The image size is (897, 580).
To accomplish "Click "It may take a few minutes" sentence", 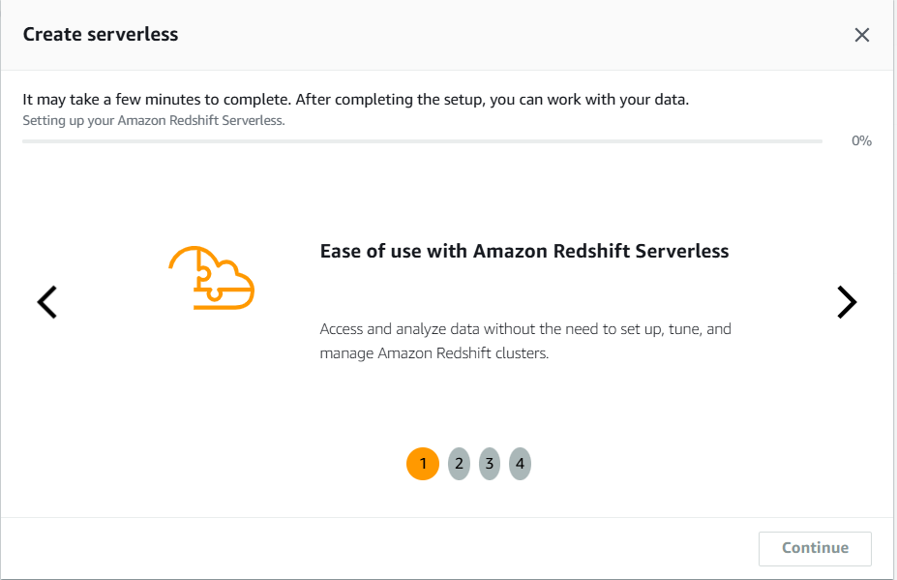I will click(x=156, y=100).
